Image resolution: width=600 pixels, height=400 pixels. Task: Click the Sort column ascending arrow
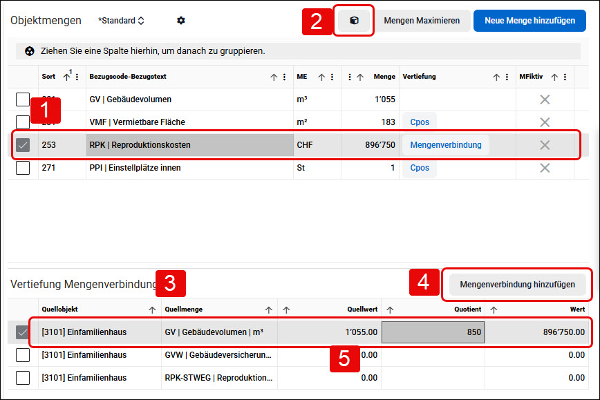(66, 77)
